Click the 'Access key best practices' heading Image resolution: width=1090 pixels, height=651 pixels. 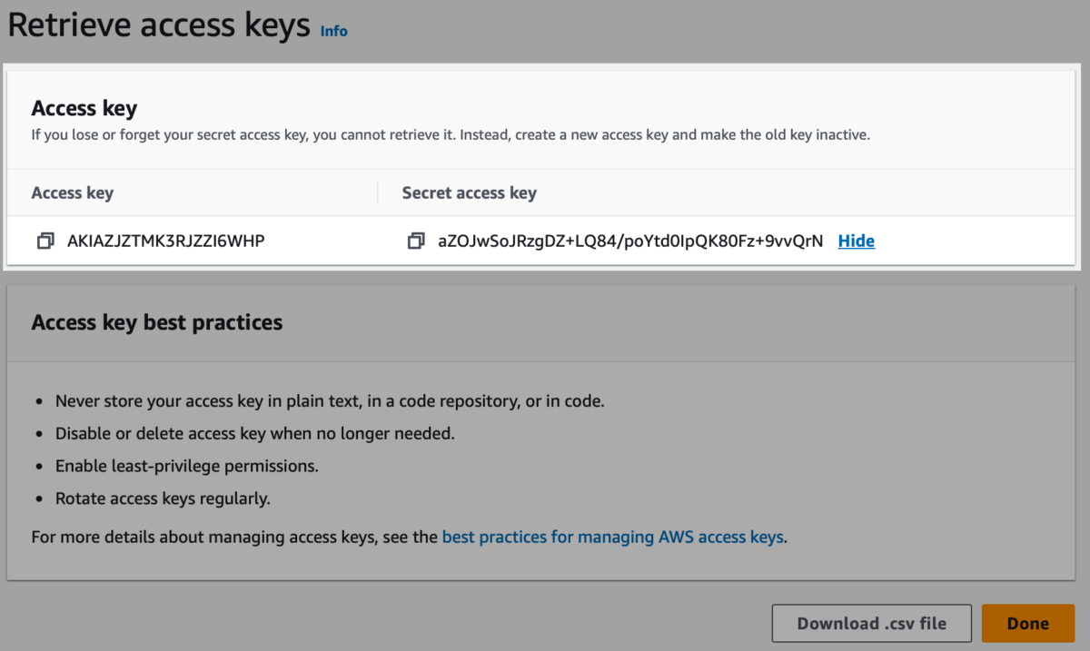tap(157, 322)
